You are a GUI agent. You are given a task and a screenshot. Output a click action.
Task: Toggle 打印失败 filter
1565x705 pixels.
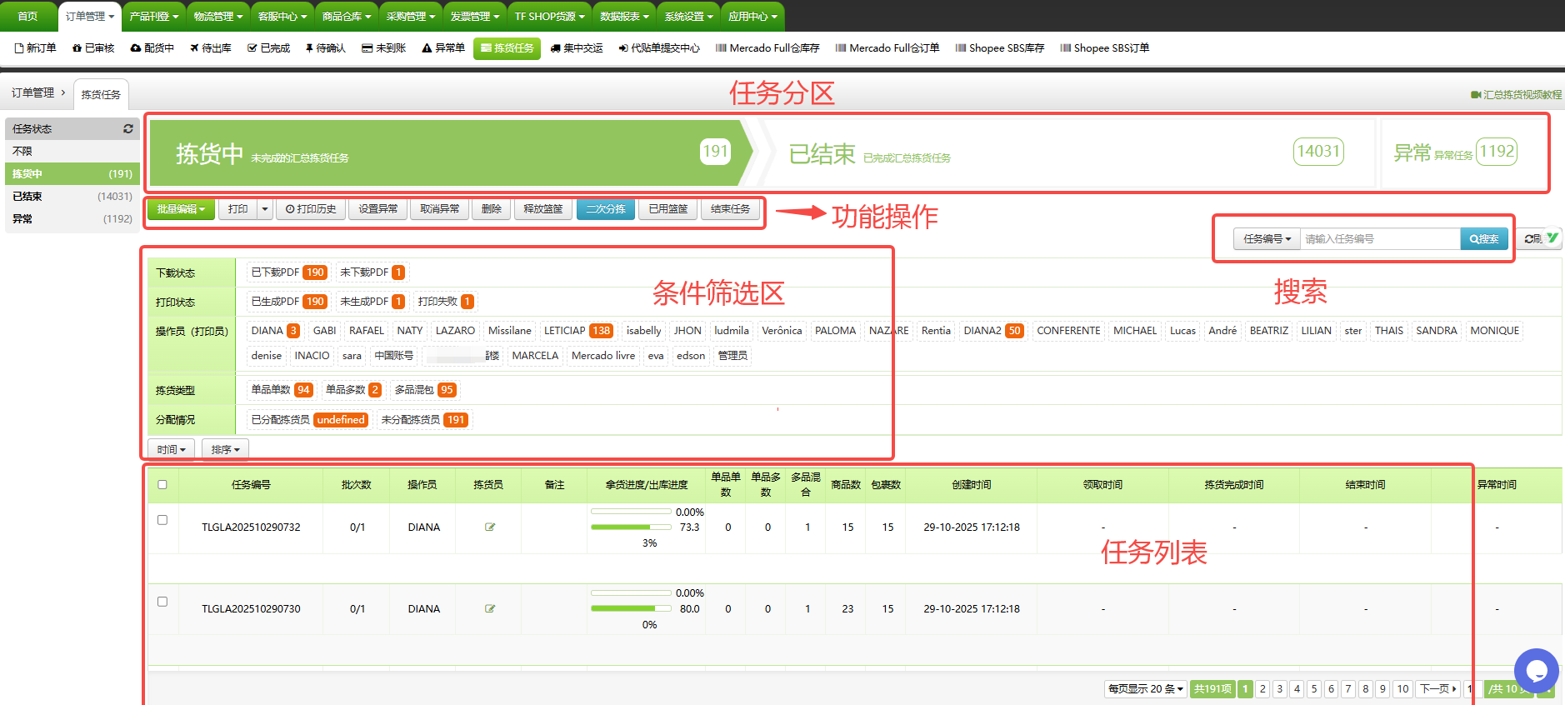tap(446, 302)
